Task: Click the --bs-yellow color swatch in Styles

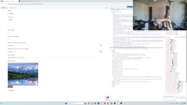Action: pos(172,46)
